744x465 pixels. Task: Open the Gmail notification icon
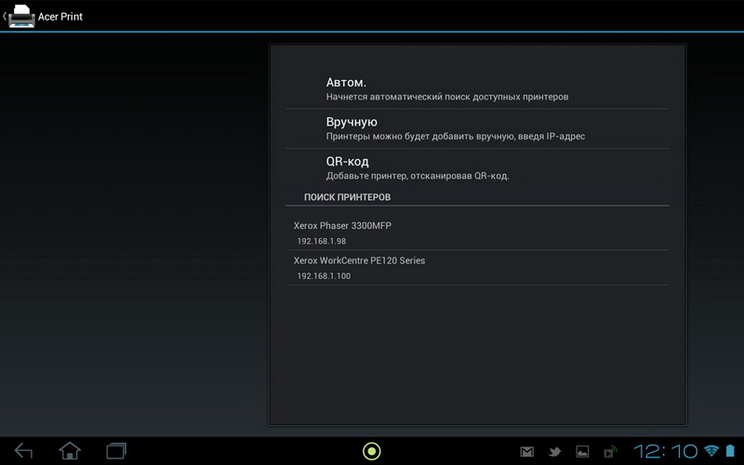[526, 451]
